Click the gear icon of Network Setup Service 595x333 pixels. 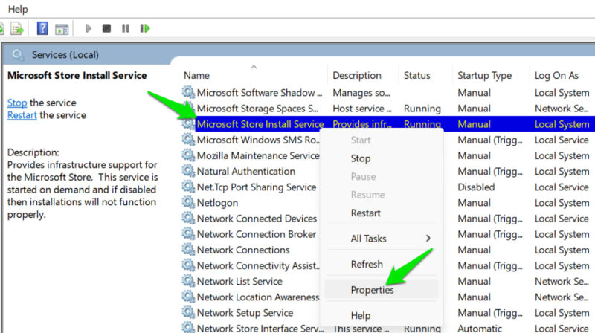188,312
